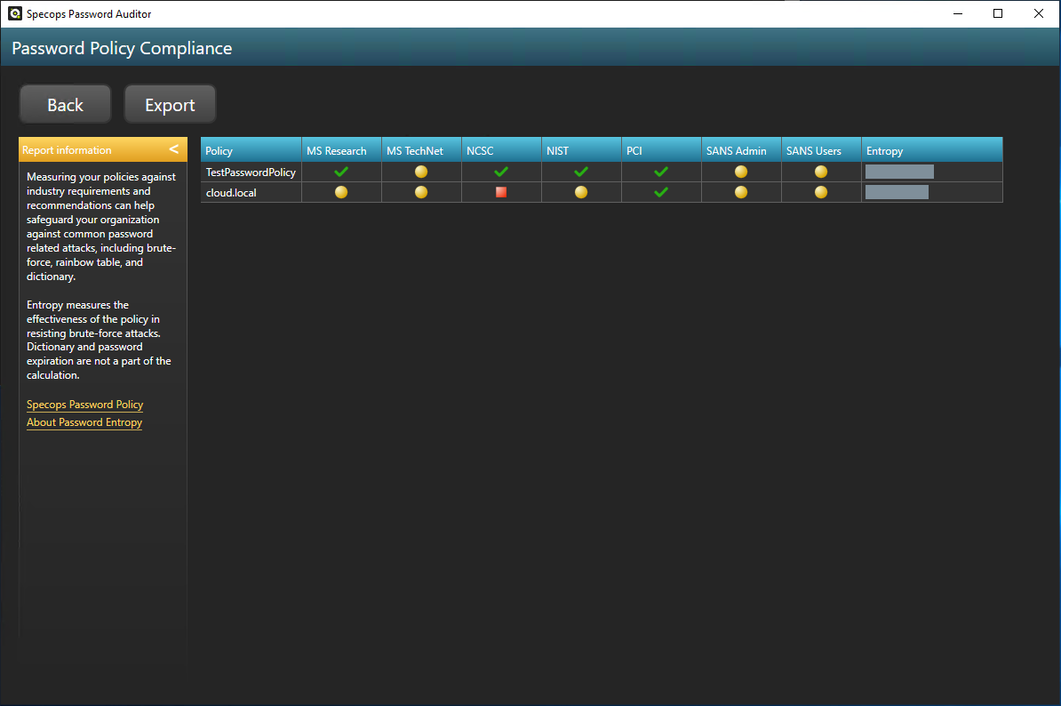This screenshot has width=1061, height=706.
Task: Open the About Password Entropy link
Action: [x=84, y=422]
